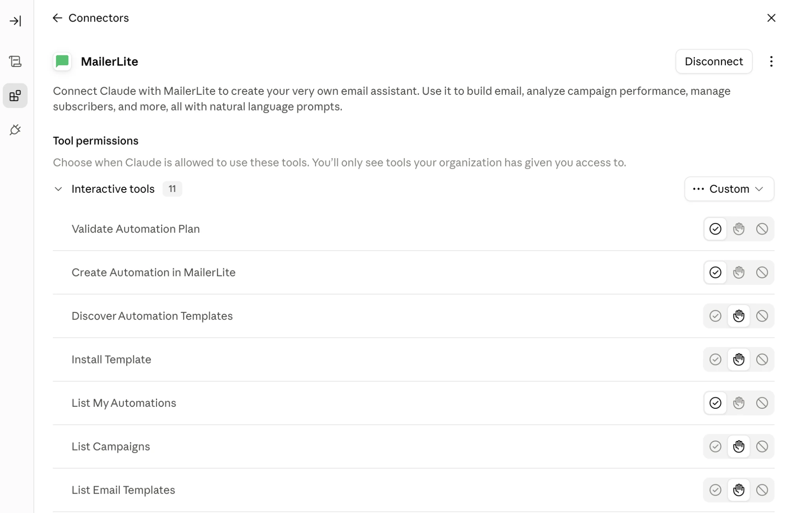This screenshot has height=513, width=787.
Task: Allow Discover Automation Templates always
Action: pyautogui.click(x=715, y=316)
